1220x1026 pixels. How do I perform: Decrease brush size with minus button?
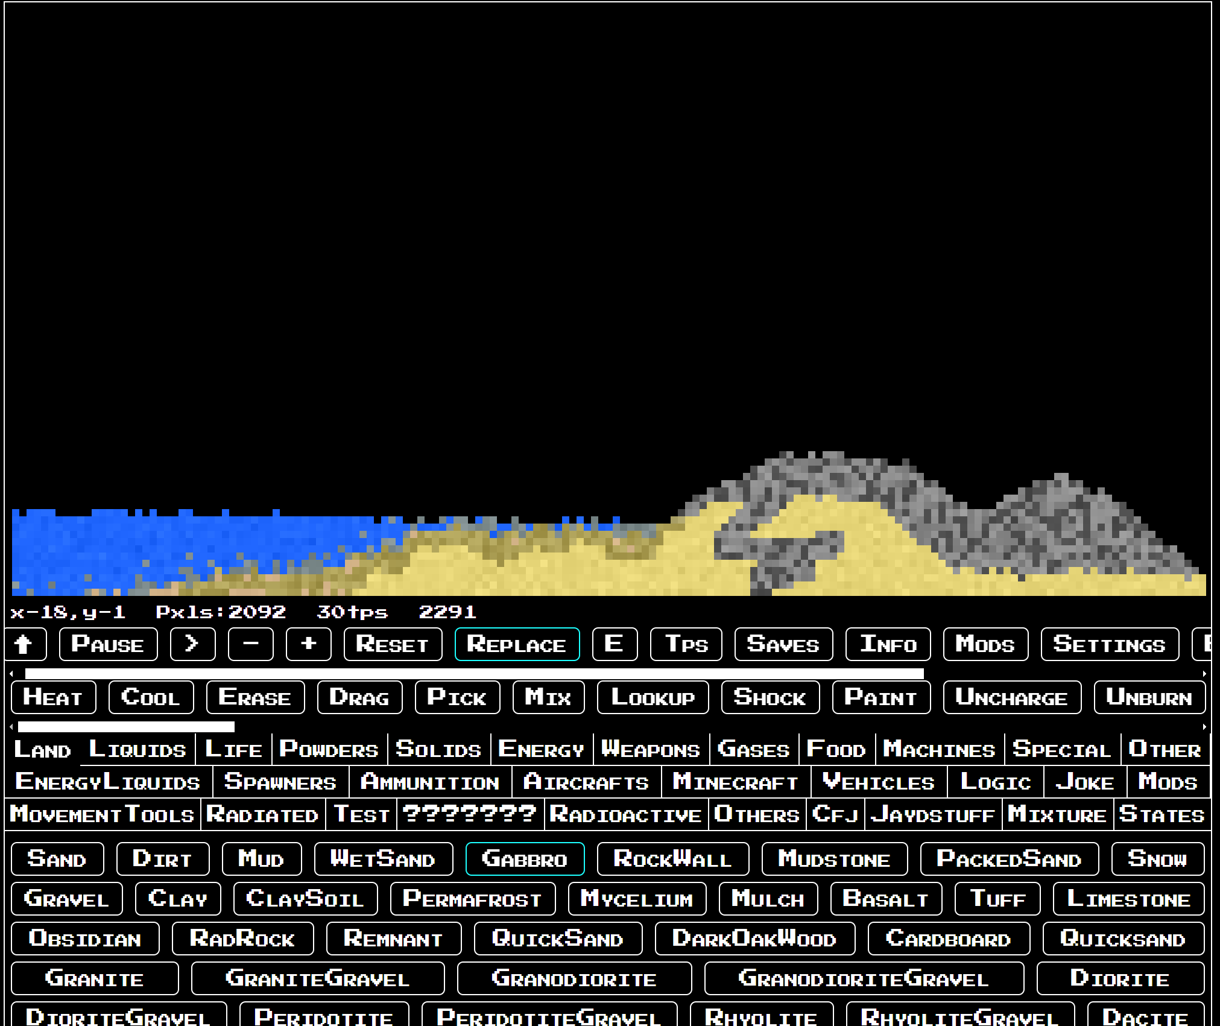[x=250, y=644]
